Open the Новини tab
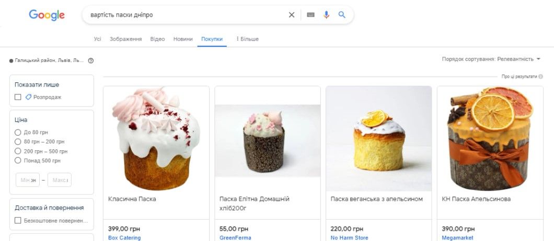 [183, 39]
